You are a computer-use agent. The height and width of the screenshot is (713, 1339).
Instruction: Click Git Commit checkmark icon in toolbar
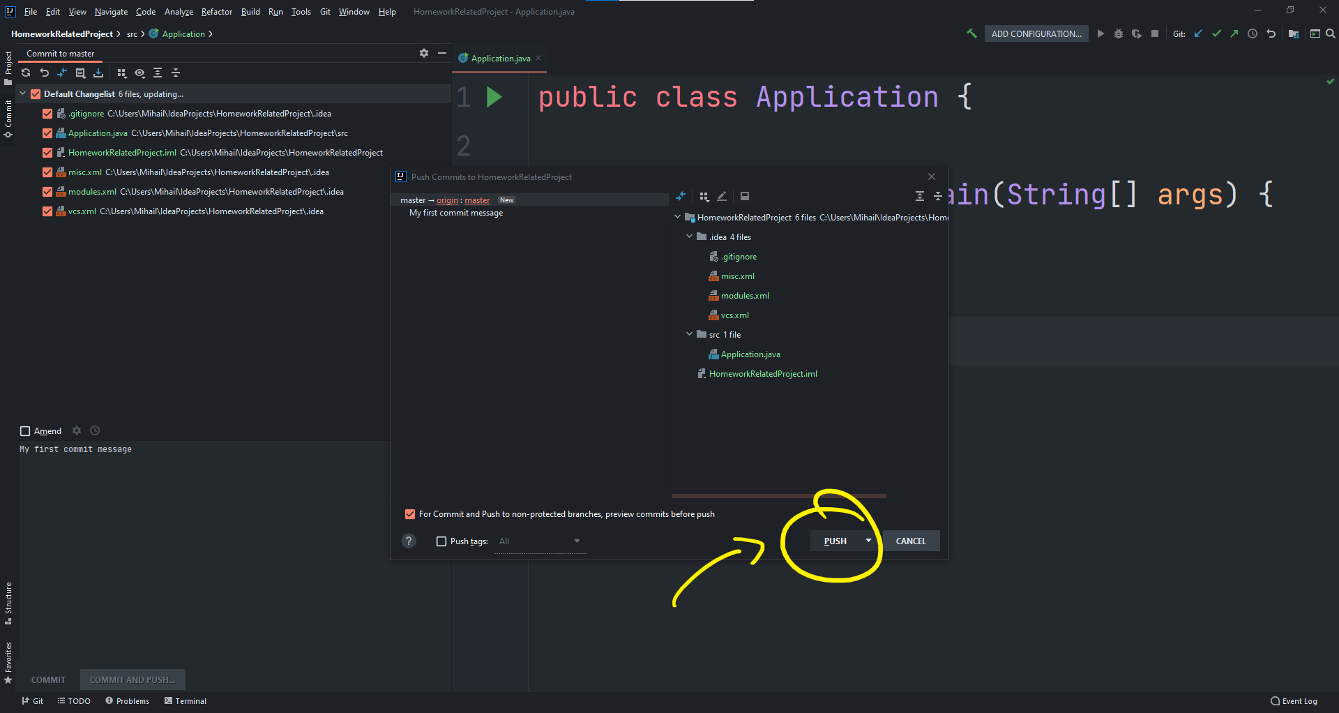[1216, 33]
